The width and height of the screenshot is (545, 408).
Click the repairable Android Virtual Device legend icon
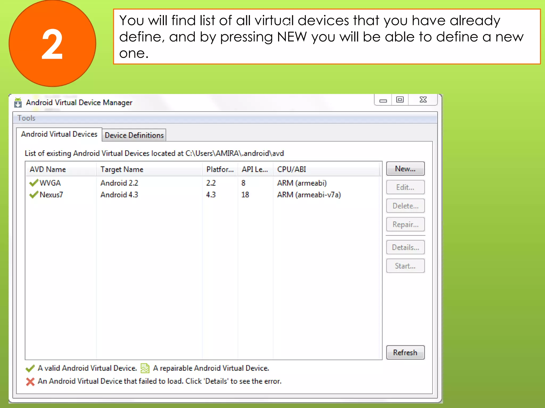[145, 368]
